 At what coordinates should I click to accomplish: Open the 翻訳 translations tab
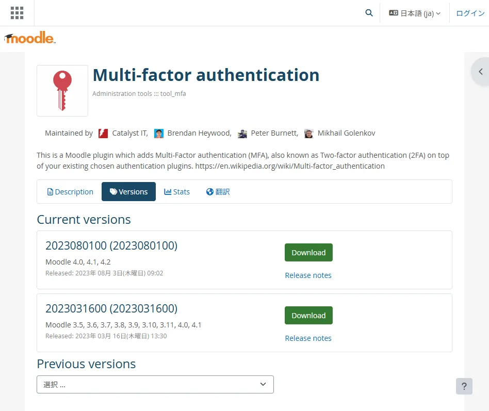coord(218,192)
